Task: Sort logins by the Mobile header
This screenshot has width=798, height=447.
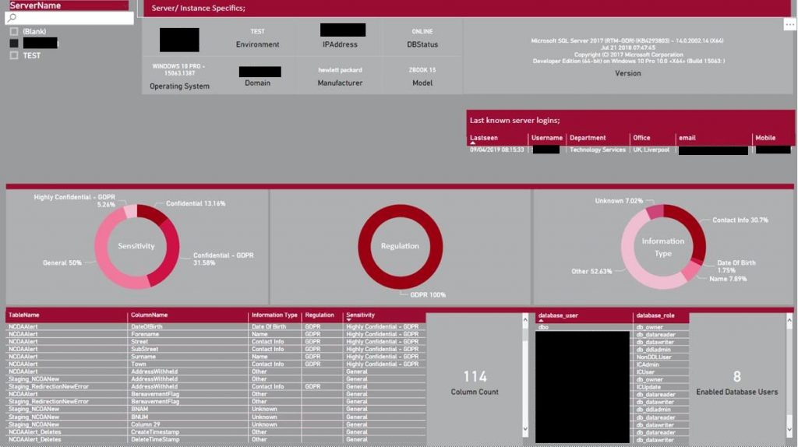Action: pos(765,138)
